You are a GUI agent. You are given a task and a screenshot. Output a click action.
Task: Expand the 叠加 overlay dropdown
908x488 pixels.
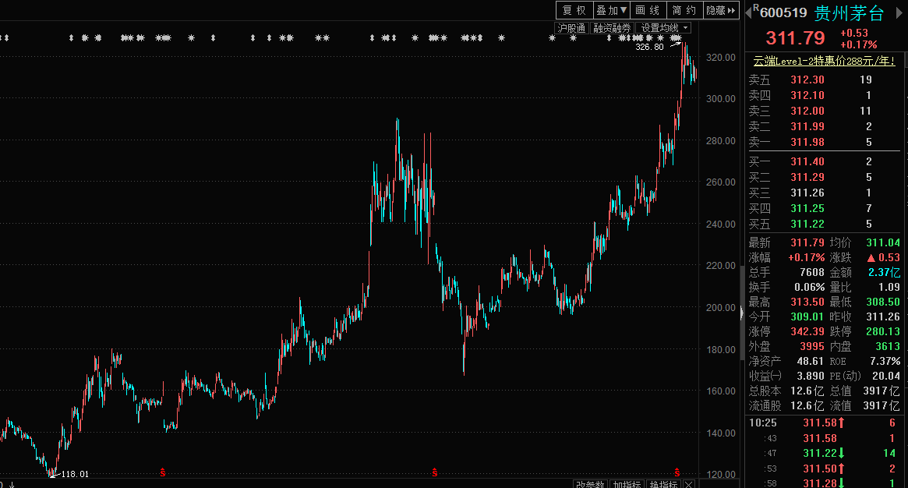click(611, 10)
